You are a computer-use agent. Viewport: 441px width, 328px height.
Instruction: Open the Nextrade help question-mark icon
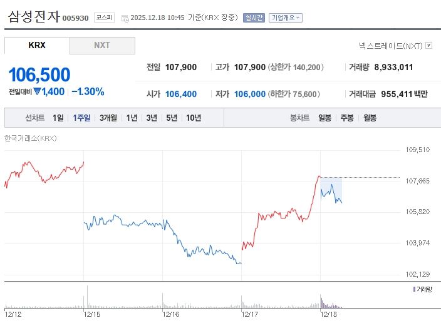[x=428, y=45]
